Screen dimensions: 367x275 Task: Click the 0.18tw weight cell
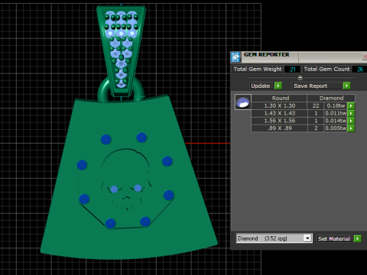[x=336, y=105]
